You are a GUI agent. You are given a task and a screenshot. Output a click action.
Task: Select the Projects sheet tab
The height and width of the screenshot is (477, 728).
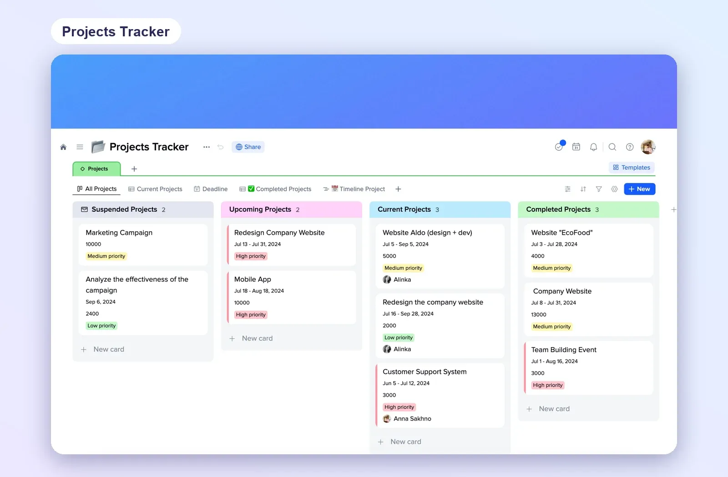tap(96, 169)
